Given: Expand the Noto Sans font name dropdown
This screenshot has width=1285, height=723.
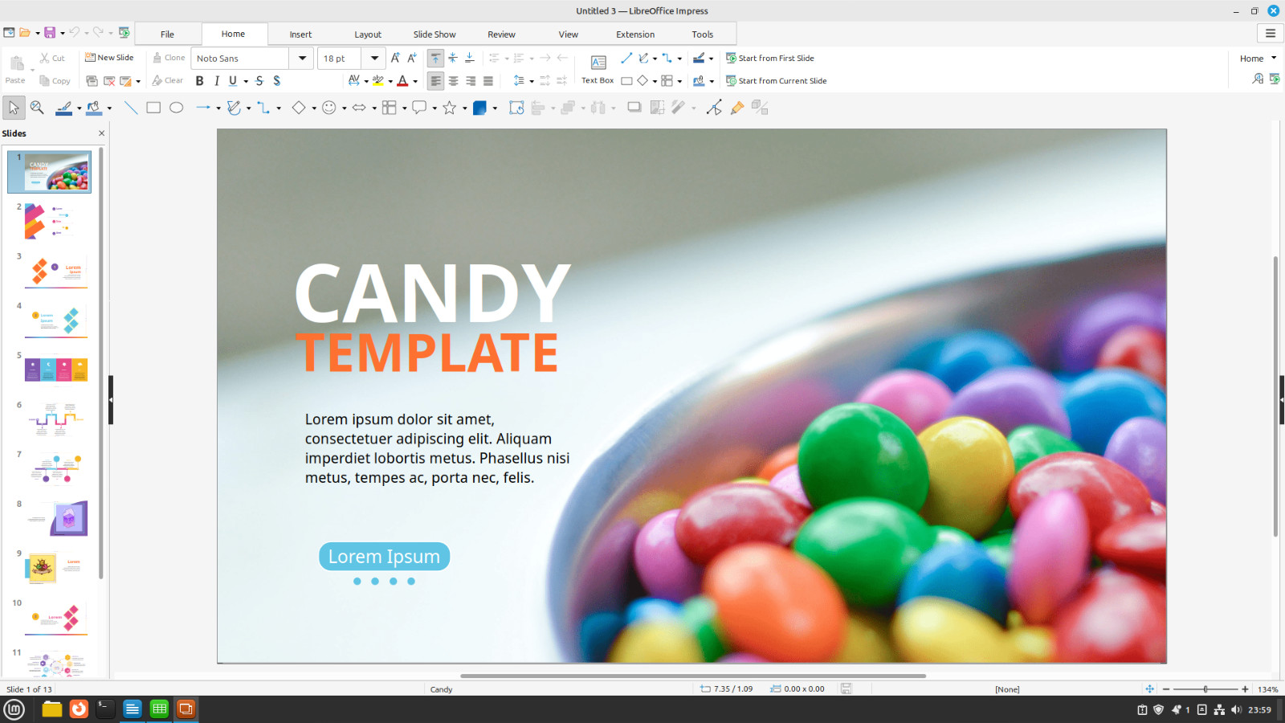Looking at the screenshot, I should pos(302,58).
